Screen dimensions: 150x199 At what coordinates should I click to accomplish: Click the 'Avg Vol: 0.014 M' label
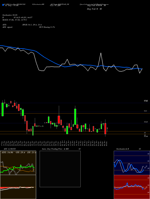[x=96, y=5]
